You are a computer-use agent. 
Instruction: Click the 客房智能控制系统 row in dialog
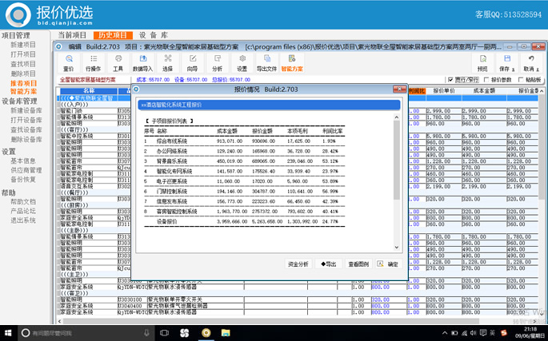tap(244, 212)
